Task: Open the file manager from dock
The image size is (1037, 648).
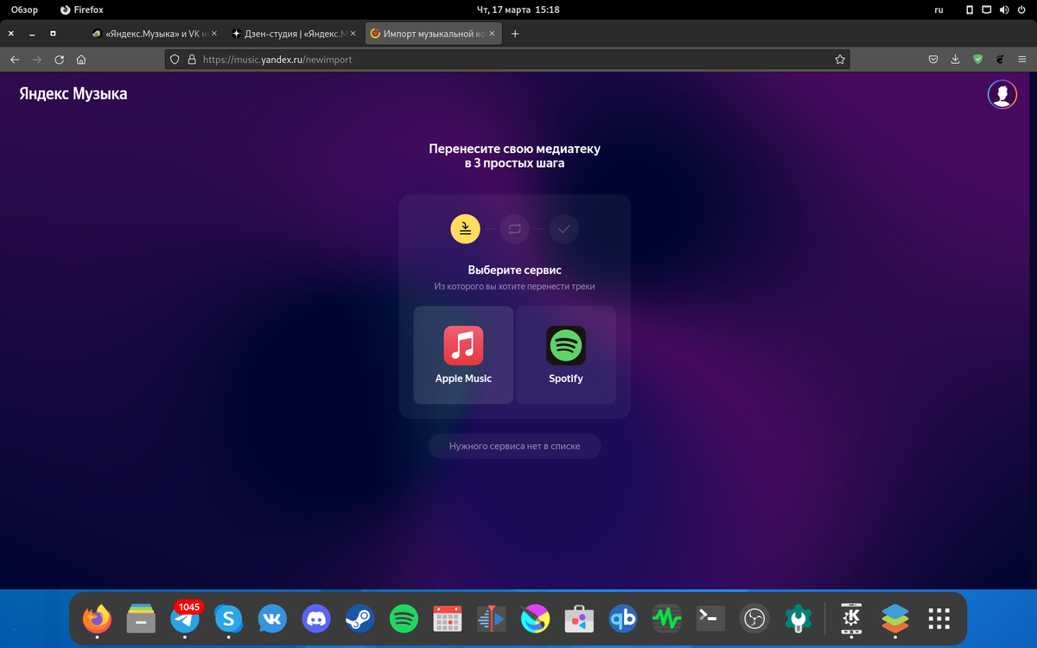Action: coord(141,618)
